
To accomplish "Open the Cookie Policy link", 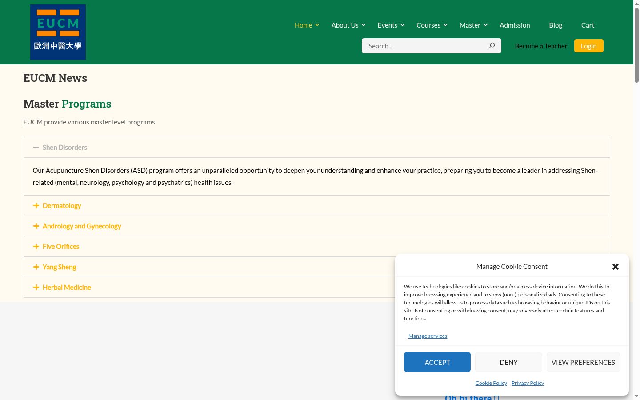I will pyautogui.click(x=491, y=383).
